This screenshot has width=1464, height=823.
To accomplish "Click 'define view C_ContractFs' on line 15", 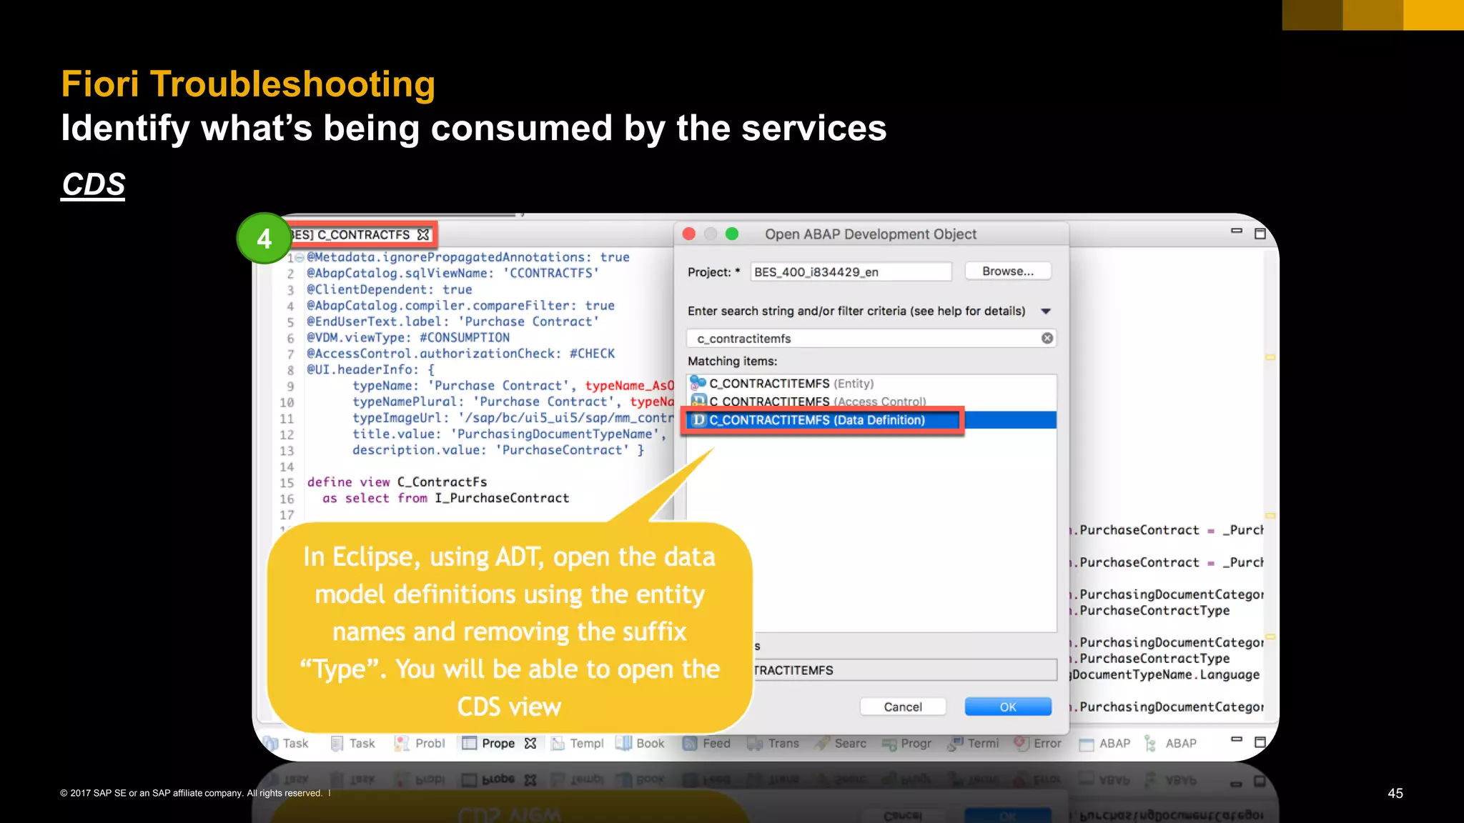I will coord(397,482).
